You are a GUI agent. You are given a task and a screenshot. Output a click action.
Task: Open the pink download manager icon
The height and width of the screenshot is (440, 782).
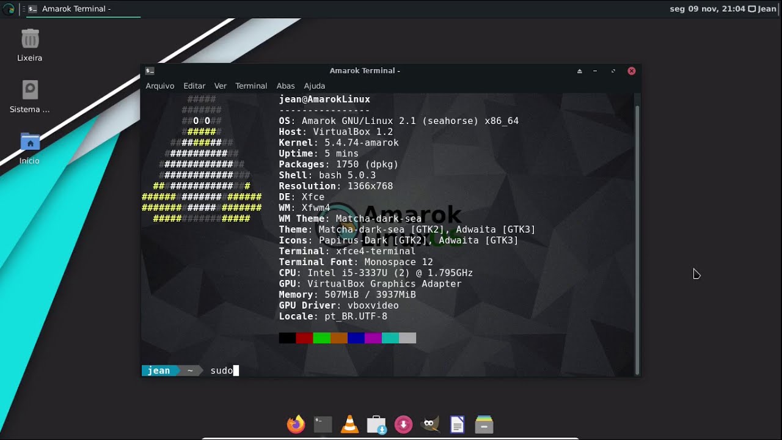(x=403, y=424)
